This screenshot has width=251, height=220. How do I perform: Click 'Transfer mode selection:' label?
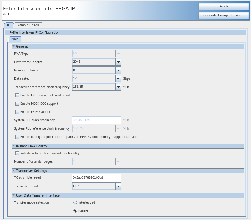click(x=32, y=202)
